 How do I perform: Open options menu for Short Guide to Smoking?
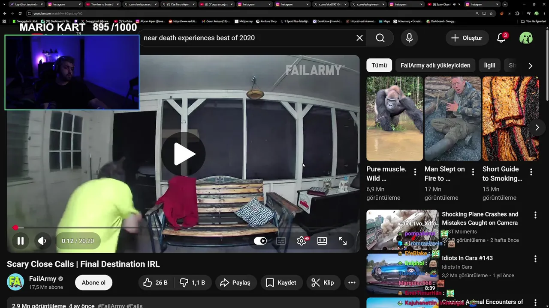[x=531, y=172]
